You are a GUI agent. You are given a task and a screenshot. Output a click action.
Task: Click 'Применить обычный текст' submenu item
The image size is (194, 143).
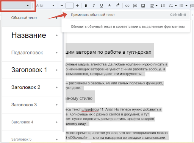[126, 15]
